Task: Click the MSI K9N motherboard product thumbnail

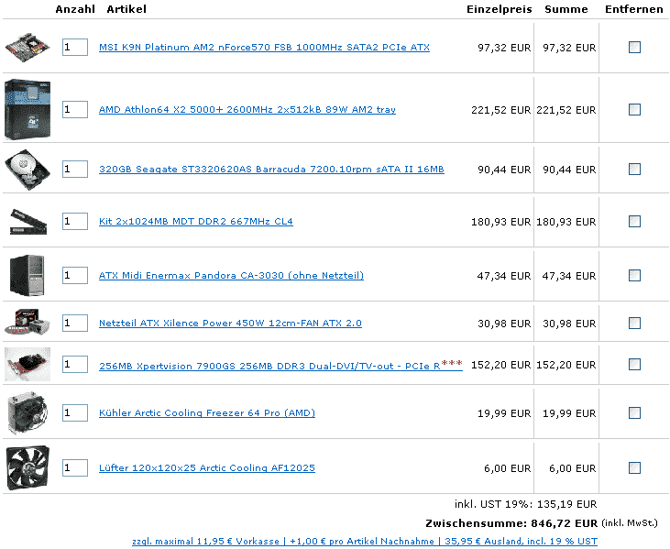Action: (27, 47)
